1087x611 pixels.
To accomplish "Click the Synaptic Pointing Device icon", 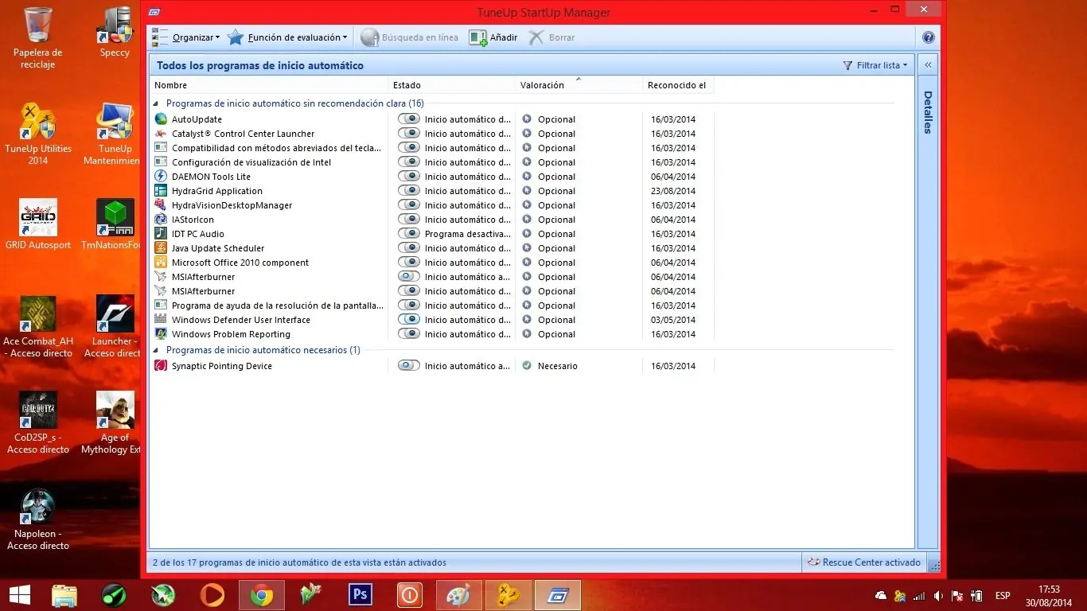I will pyautogui.click(x=161, y=366).
